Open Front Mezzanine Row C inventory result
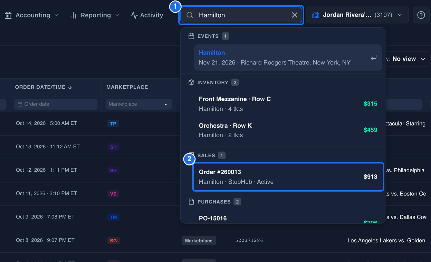 (x=288, y=104)
